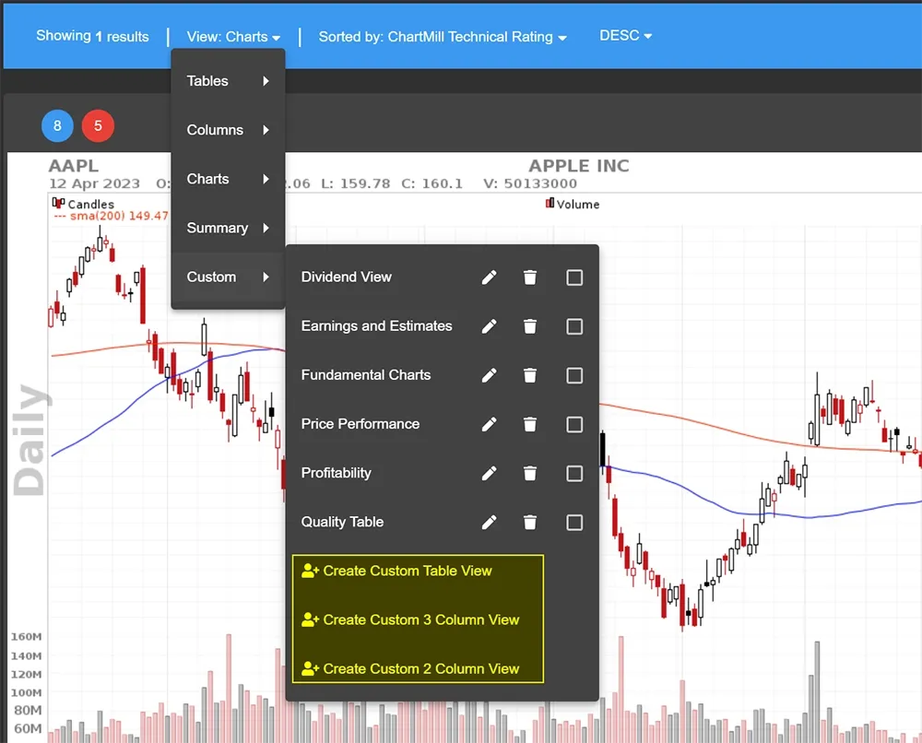922x743 pixels.
Task: Click the C: 160.1 close value
Action: pyautogui.click(x=432, y=184)
